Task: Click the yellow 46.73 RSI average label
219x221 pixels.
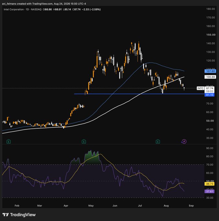Action: click(210, 184)
